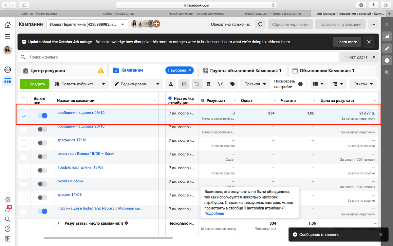
Task: Clear the 1 выбрано selection filter
Action: [x=191, y=70]
